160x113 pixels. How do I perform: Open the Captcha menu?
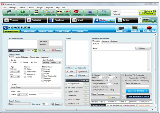pyautogui.click(x=31, y=7)
